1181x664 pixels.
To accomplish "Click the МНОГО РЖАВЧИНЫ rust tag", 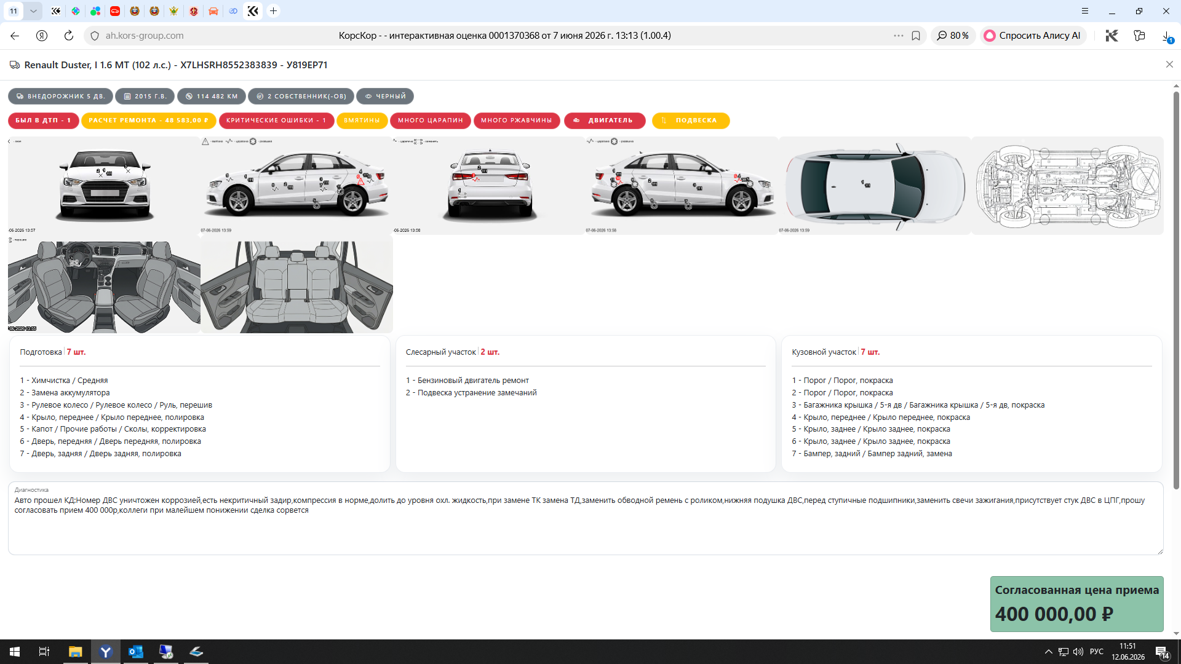I will click(x=517, y=121).
